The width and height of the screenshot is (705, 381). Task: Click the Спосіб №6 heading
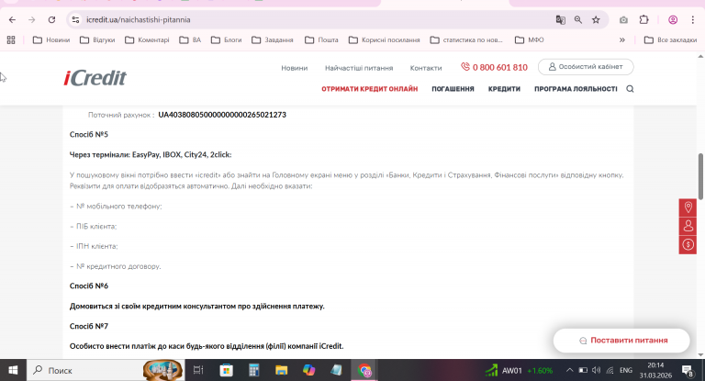(x=88, y=286)
